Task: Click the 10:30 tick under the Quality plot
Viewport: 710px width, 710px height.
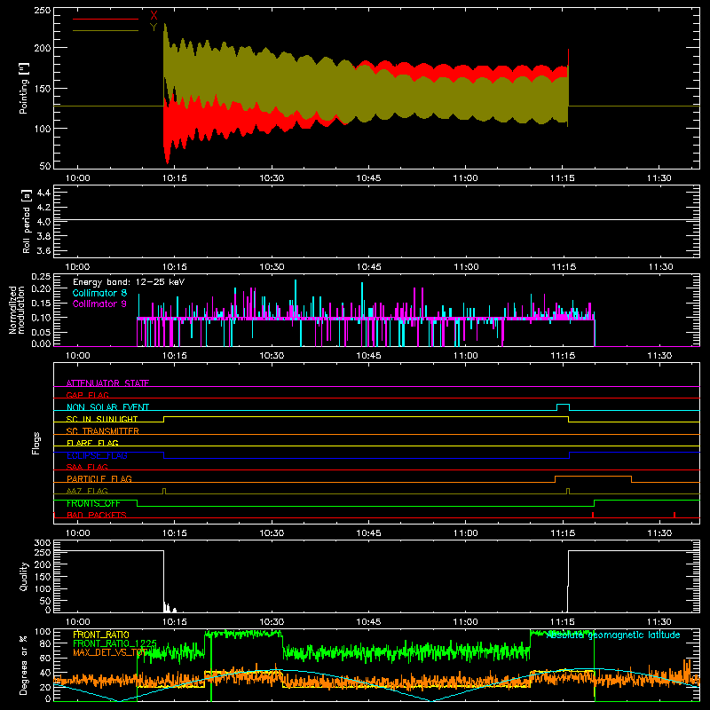Action: (x=272, y=622)
